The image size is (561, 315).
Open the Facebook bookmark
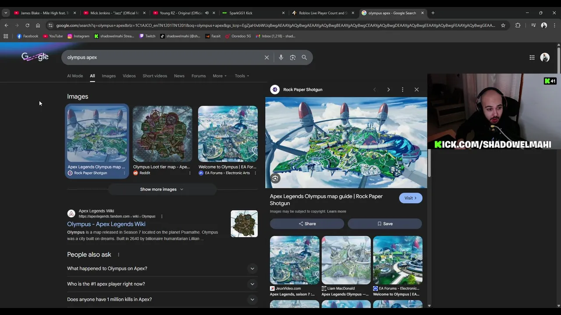[x=28, y=36]
